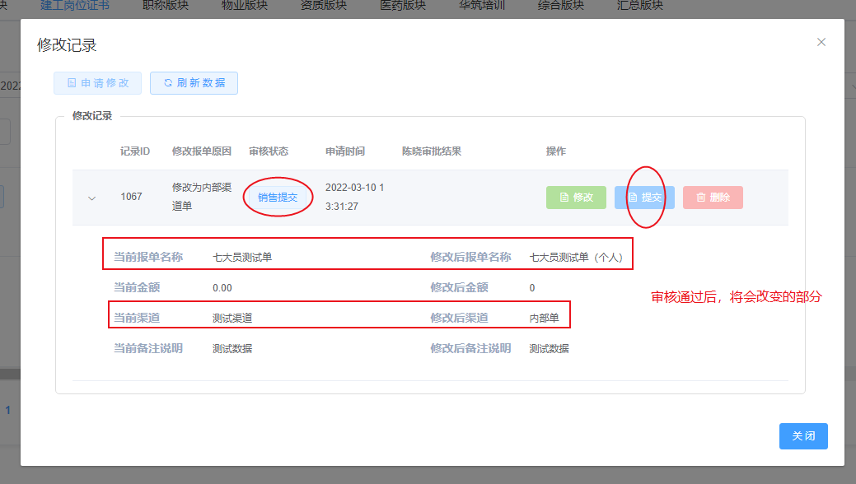Select the 综合版块 tab
856x484 pixels.
(x=561, y=5)
